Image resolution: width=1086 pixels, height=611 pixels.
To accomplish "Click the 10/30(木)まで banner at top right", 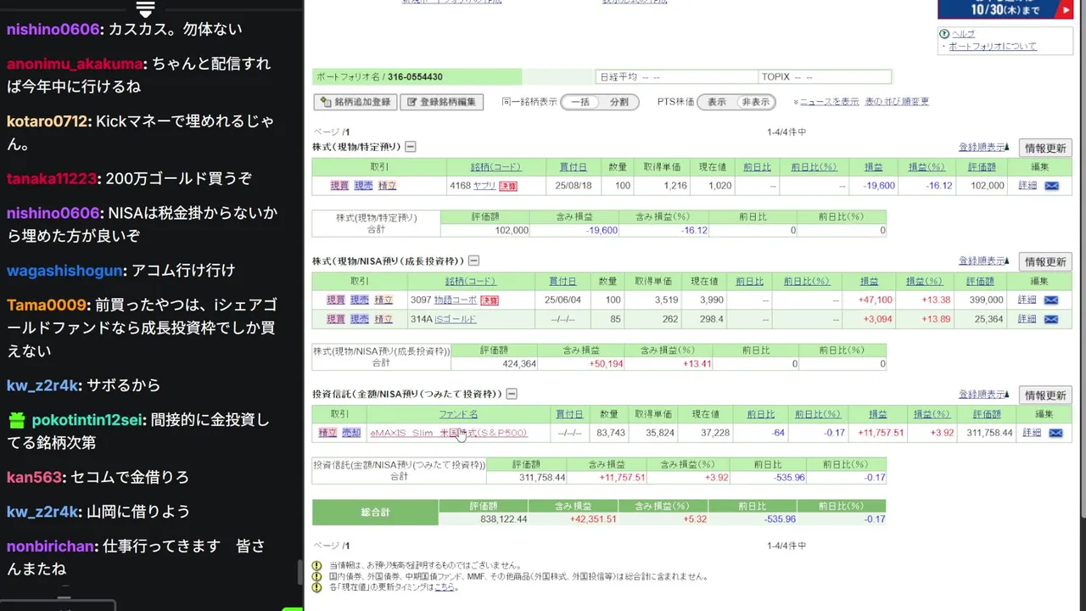I will click(1005, 9).
